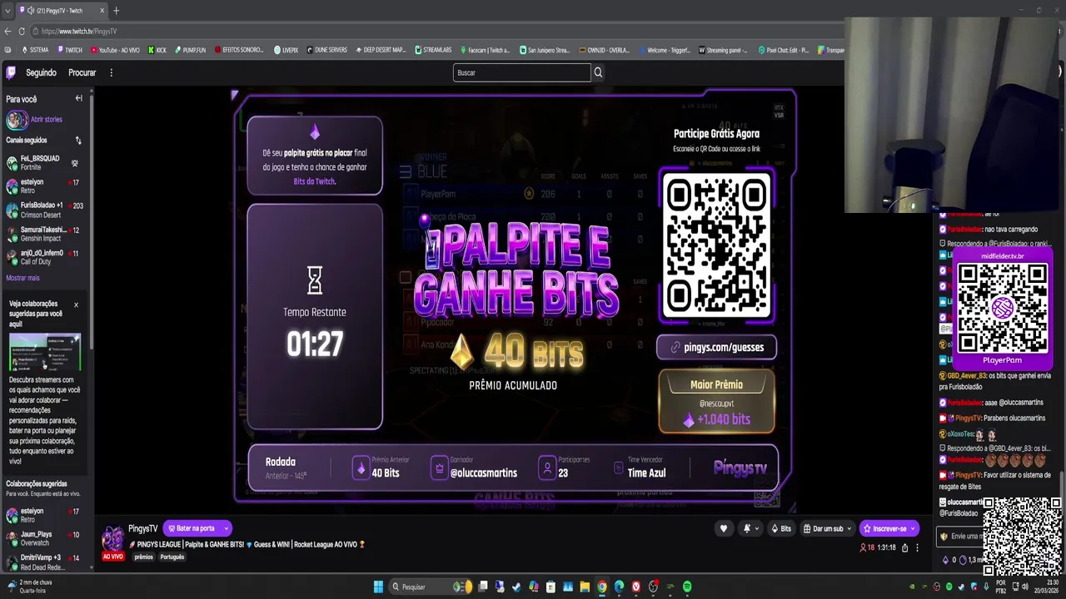Viewport: 1066px width, 599px height.
Task: Click the heart follow button
Action: tap(723, 528)
